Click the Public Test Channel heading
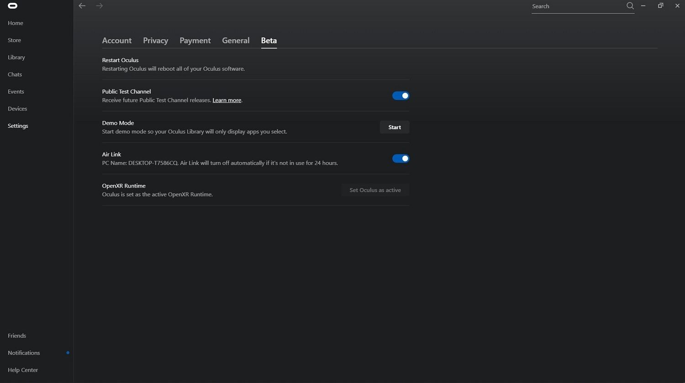 pyautogui.click(x=126, y=91)
